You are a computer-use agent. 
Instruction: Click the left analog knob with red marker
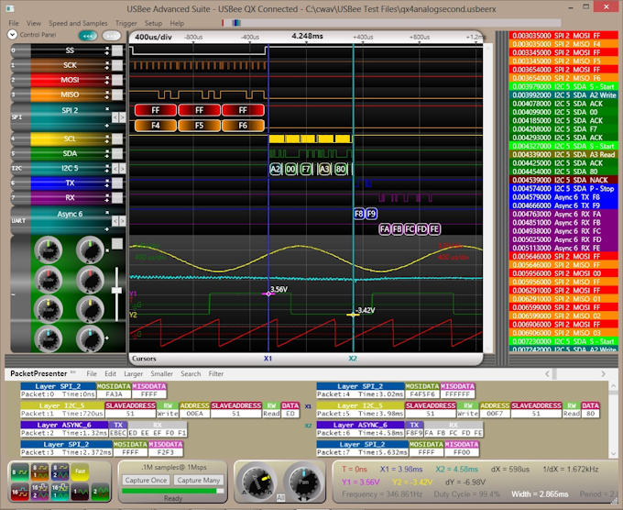point(48,280)
